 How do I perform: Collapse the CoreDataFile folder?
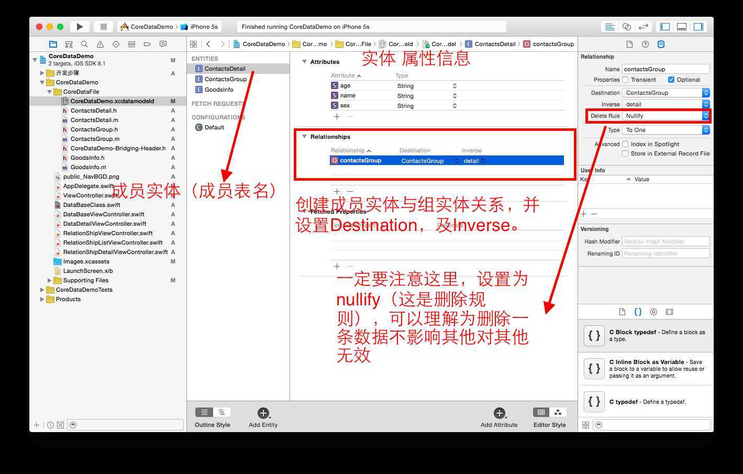pyautogui.click(x=50, y=92)
